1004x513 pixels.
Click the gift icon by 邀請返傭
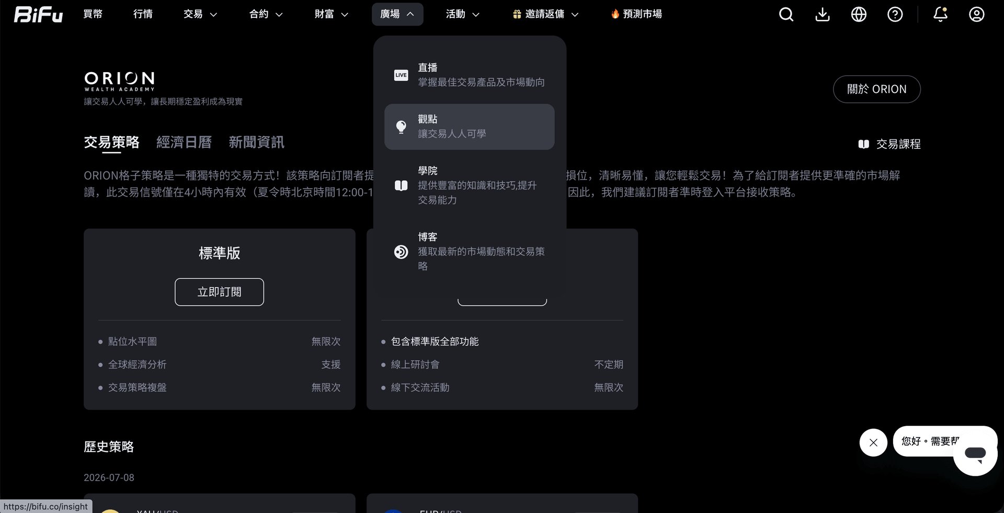pos(517,15)
